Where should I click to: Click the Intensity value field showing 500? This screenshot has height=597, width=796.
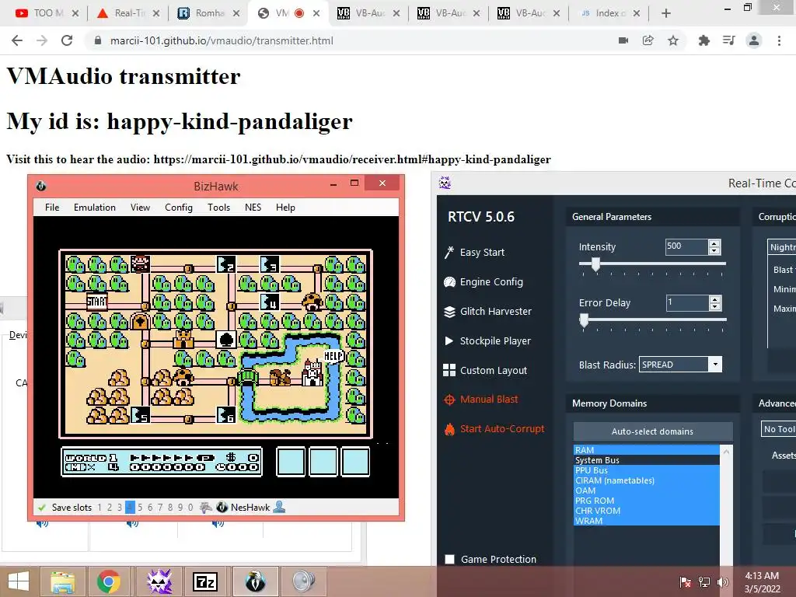click(x=686, y=246)
